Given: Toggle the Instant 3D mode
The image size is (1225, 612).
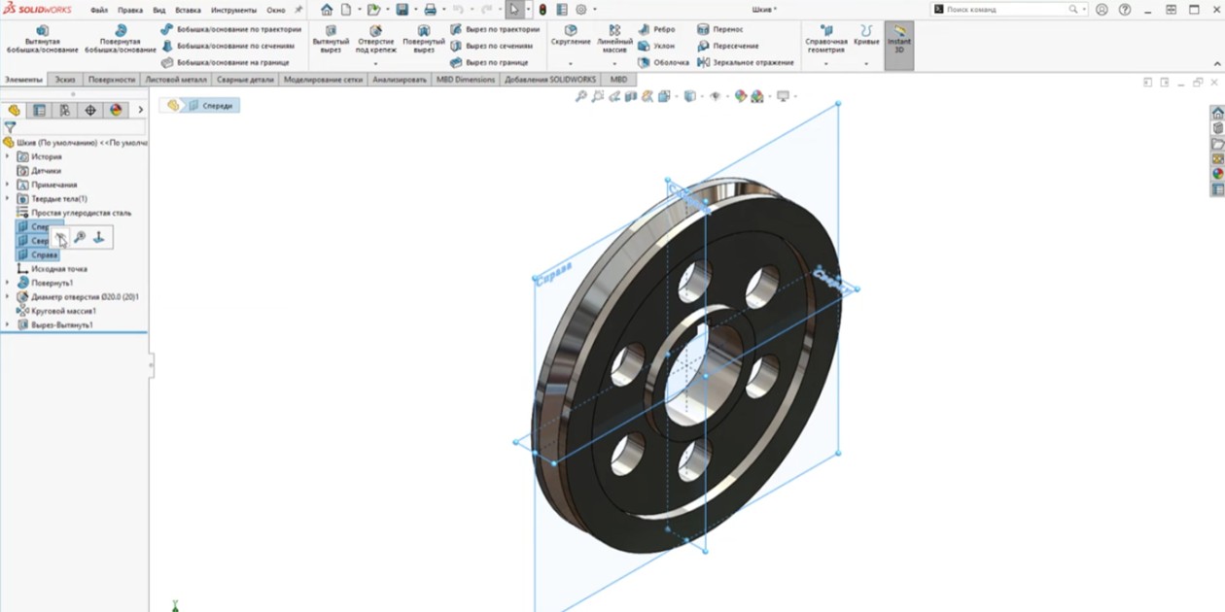Looking at the screenshot, I should point(898,39).
